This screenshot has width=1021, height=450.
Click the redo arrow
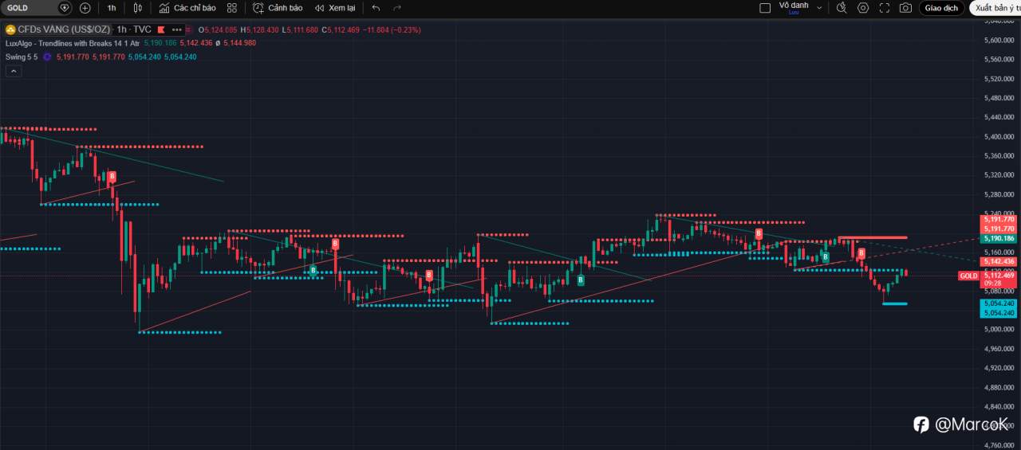tap(397, 8)
